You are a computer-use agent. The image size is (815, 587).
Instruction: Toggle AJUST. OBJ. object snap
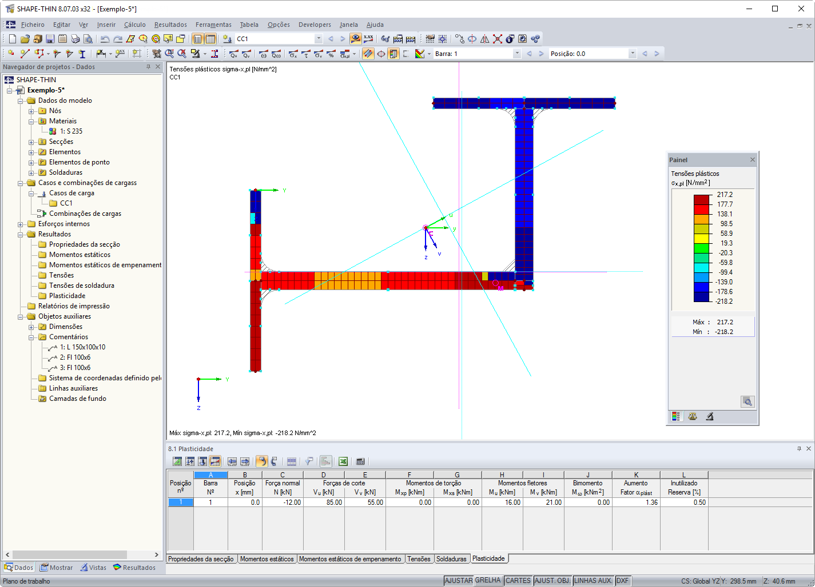[552, 581]
